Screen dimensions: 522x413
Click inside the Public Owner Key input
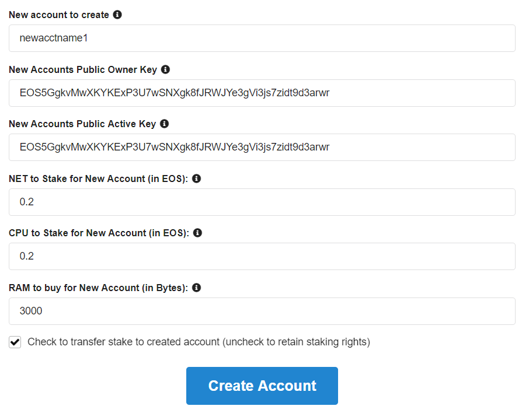click(x=262, y=93)
